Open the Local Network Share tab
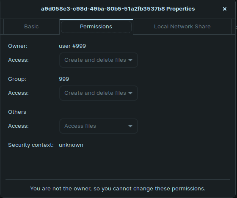Image resolution: width=237 pixels, height=198 pixels. pos(182,27)
